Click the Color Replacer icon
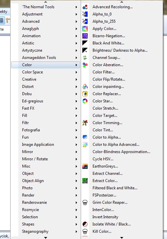The width and height of the screenshot is (167, 239). click(x=85, y=94)
